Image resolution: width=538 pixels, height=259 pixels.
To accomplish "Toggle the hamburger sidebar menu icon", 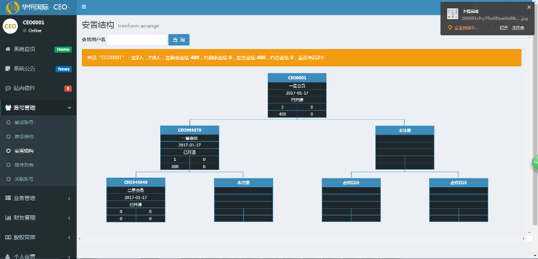I will point(84,7).
